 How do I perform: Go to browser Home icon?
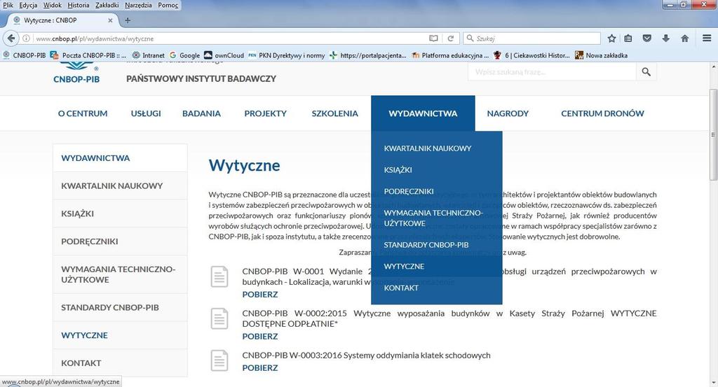tap(684, 38)
